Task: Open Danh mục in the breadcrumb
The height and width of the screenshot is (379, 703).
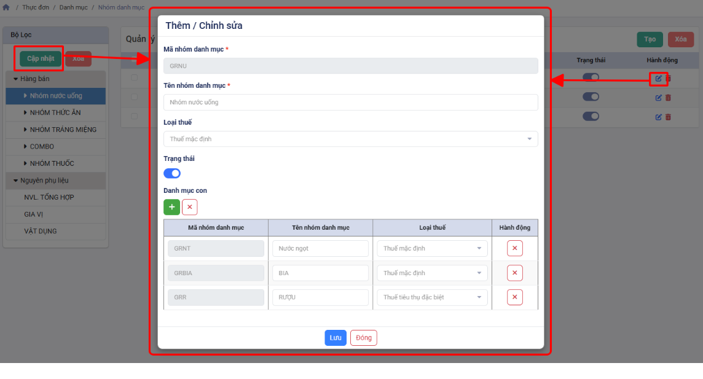Action: (73, 7)
